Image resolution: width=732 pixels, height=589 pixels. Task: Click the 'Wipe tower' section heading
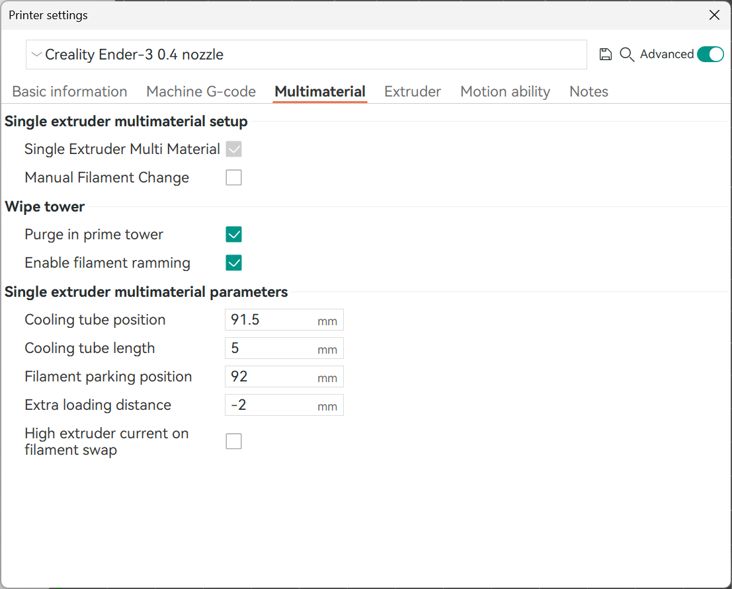[45, 206]
